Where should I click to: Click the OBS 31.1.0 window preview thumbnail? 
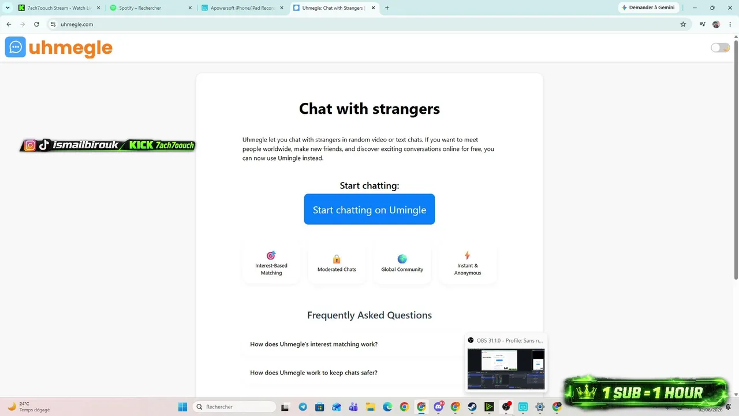(x=506, y=369)
